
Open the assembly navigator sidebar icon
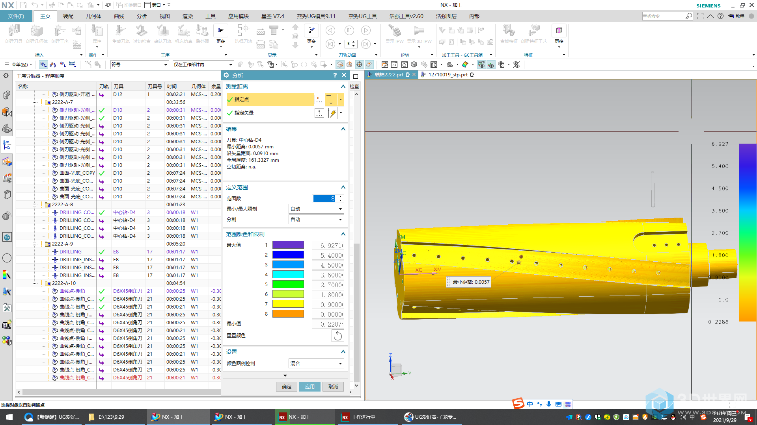pos(7,95)
